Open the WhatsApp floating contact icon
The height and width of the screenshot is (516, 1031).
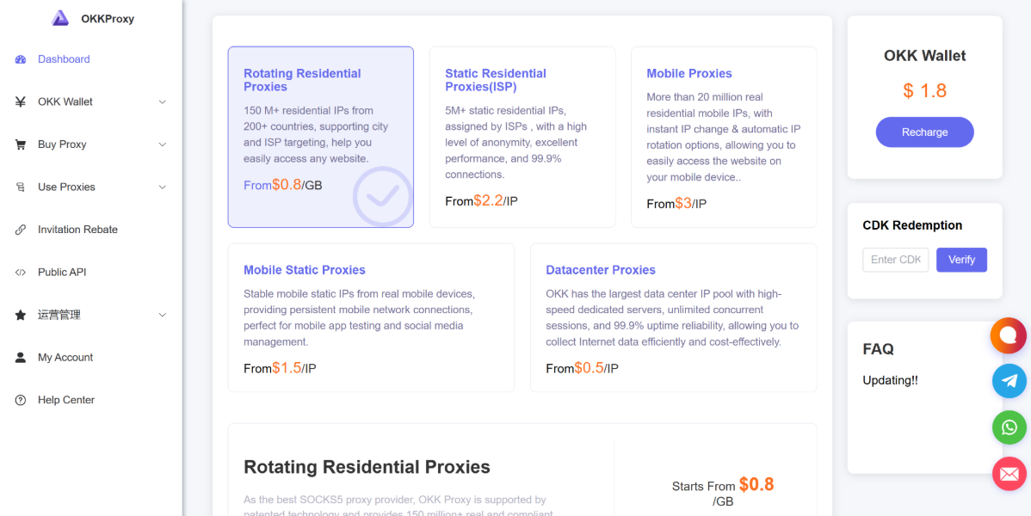(1009, 427)
